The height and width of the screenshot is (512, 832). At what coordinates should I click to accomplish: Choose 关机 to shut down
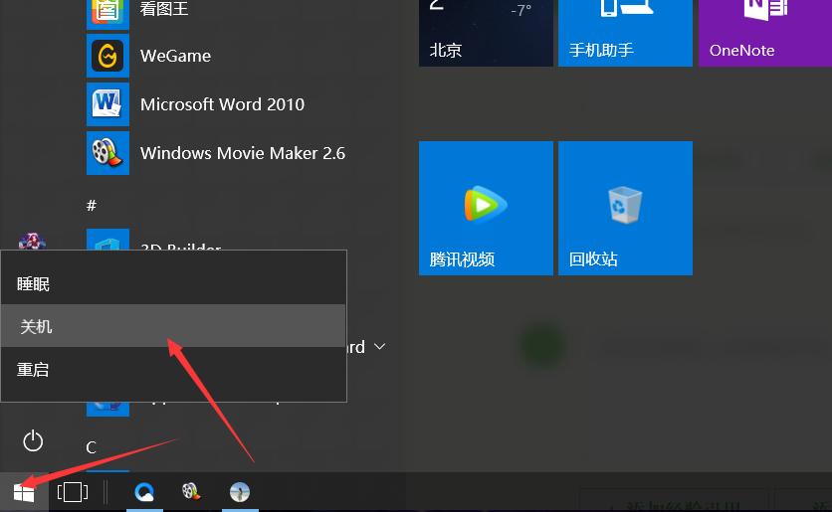tap(173, 326)
